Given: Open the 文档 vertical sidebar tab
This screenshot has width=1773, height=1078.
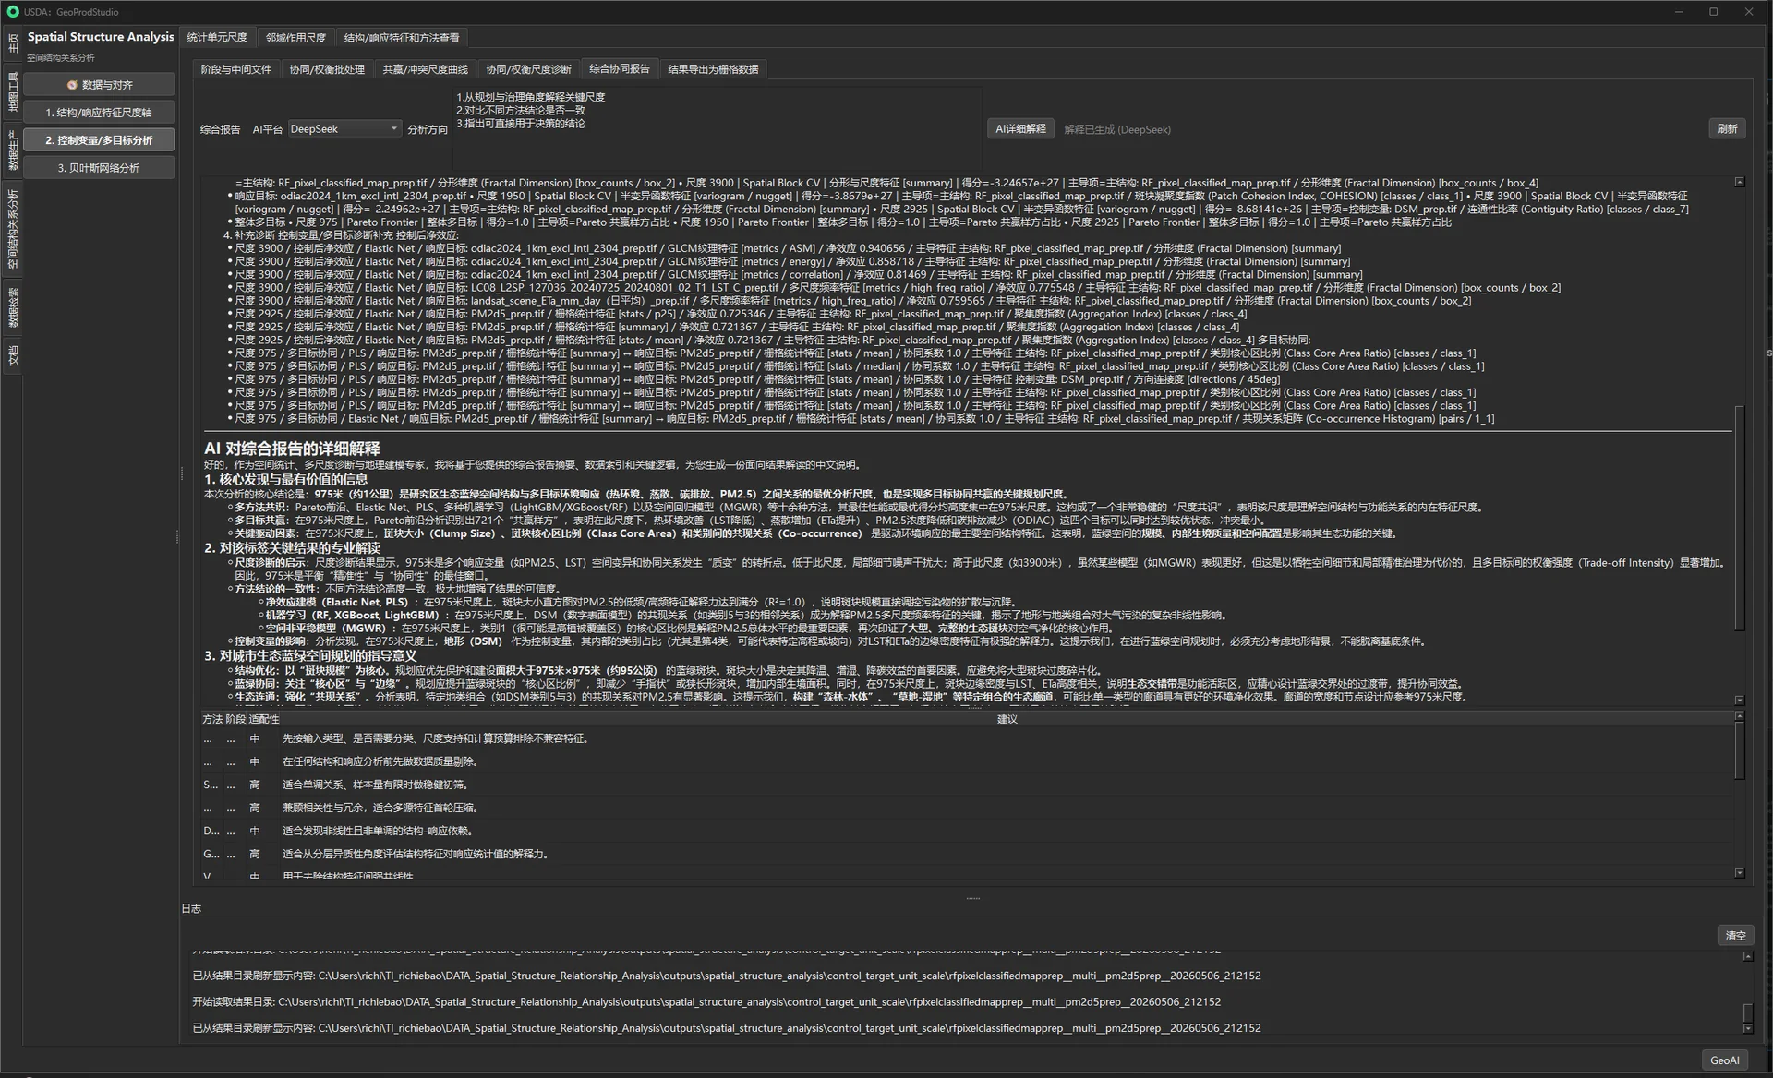Looking at the screenshot, I should coord(13,355).
